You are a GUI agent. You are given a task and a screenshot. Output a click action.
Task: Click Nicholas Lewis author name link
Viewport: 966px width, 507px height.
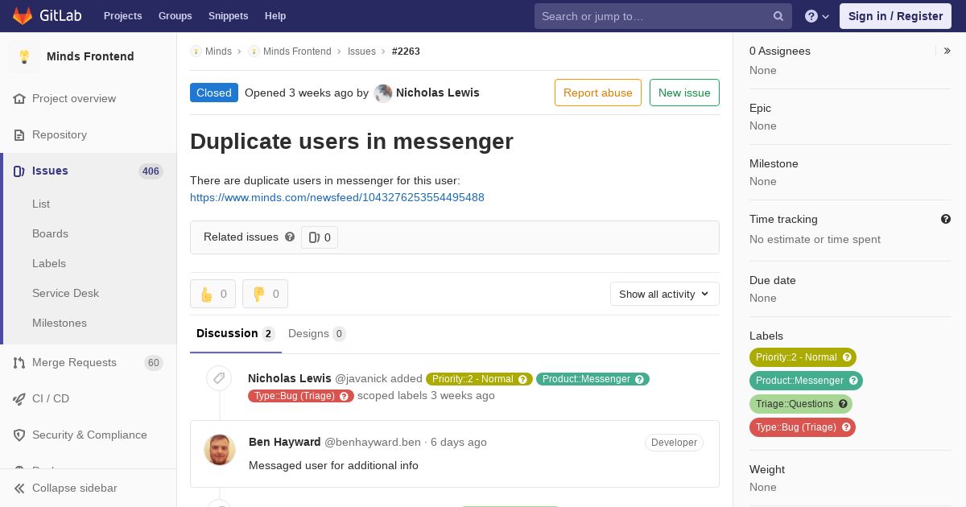coord(438,93)
